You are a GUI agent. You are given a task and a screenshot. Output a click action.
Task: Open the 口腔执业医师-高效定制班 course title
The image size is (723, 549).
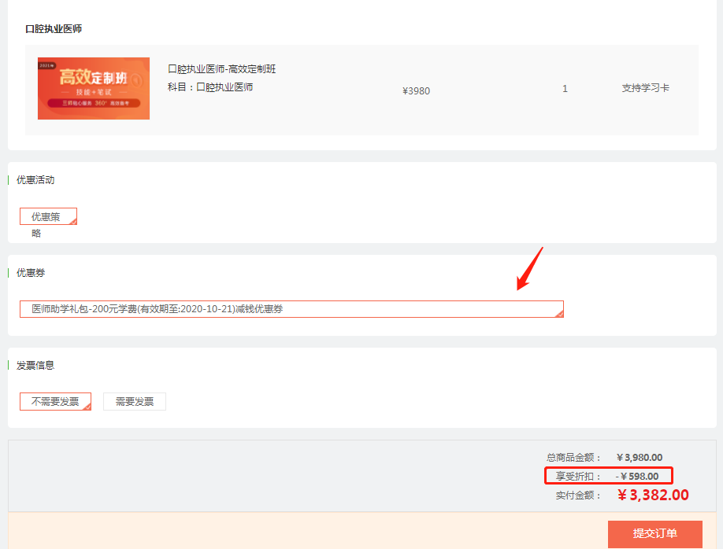tap(221, 69)
